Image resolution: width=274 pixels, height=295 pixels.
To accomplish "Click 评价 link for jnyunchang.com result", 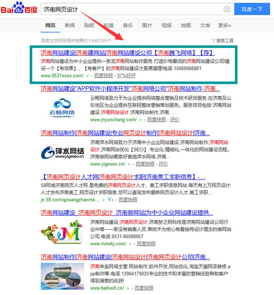I will click(x=175, y=120).
